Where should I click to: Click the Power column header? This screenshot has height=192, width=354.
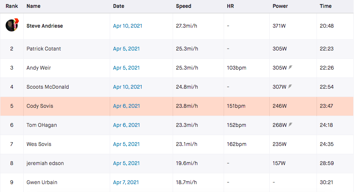280,6
